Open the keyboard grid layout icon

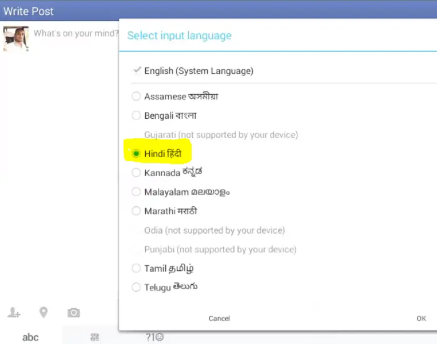[95, 337]
